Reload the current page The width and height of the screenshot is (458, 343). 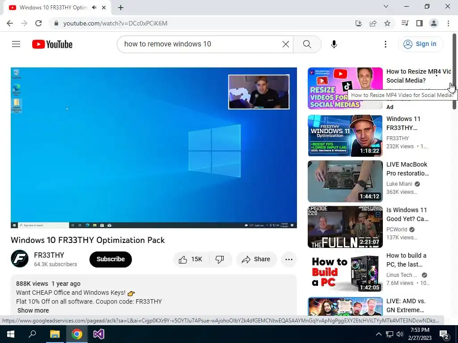point(38,23)
